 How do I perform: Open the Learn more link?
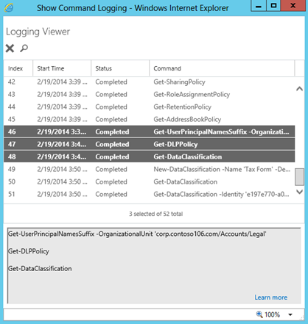(270, 298)
